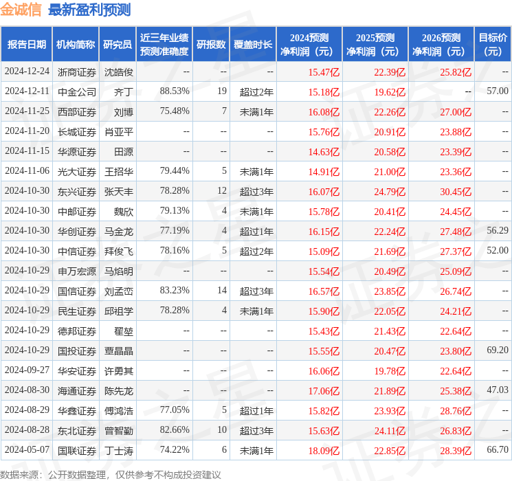The image size is (512, 481).
Task: Click the 88.53% accuracy value
Action: [175, 91]
